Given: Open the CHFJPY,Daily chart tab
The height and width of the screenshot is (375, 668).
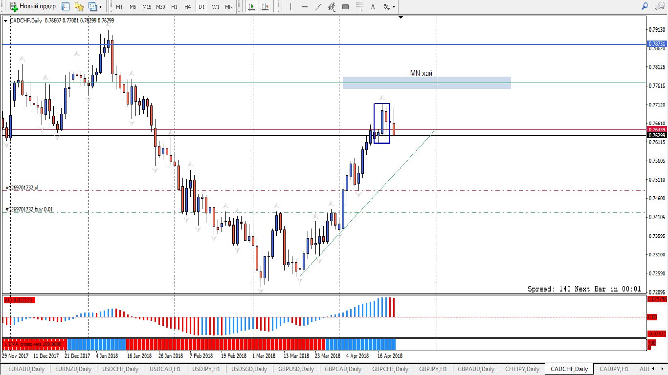Looking at the screenshot, I should 522,369.
